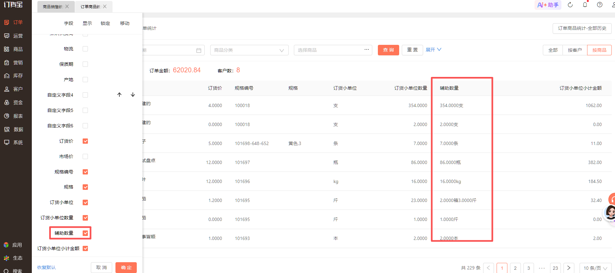Open the notifications bell

pos(585,5)
